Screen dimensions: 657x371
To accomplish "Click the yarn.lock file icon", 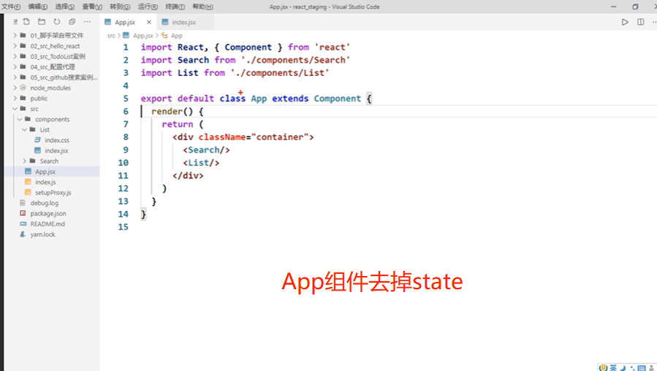I will point(23,234).
